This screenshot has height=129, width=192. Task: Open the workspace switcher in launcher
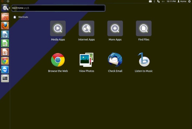(x=5, y=78)
